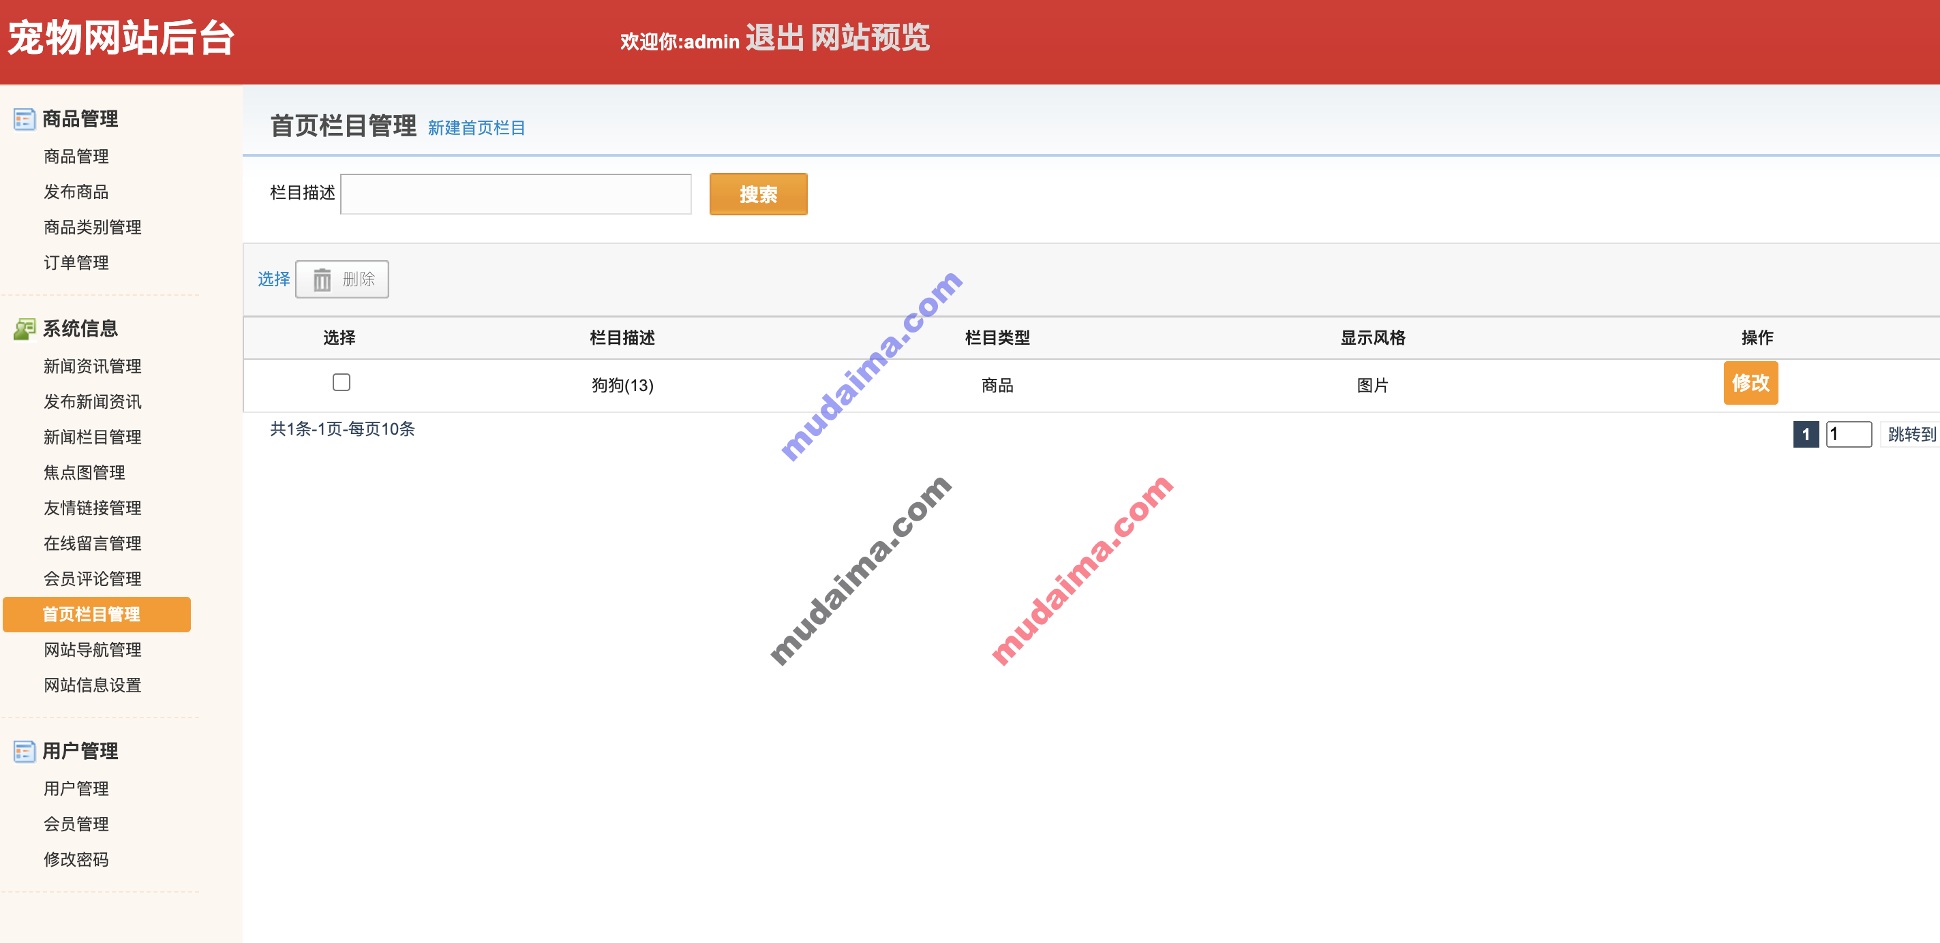Image resolution: width=1940 pixels, height=943 pixels.
Task: Click the orange 修改 button
Action: pyautogui.click(x=1751, y=383)
